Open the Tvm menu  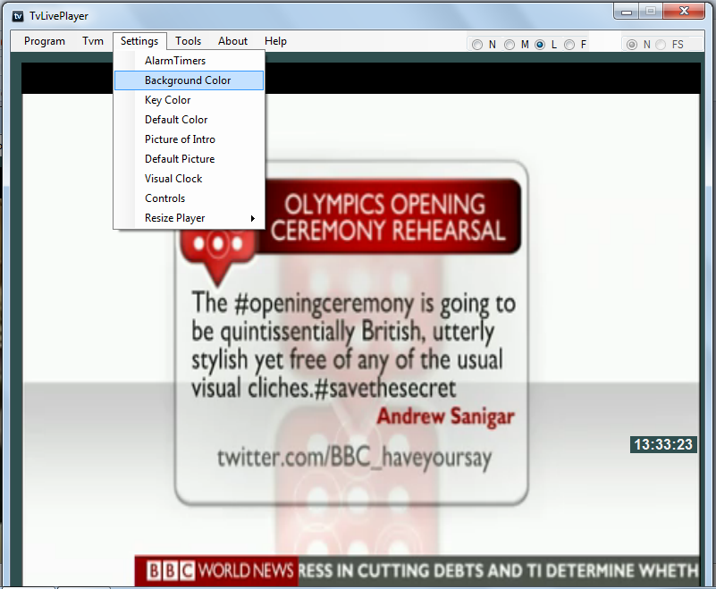93,41
